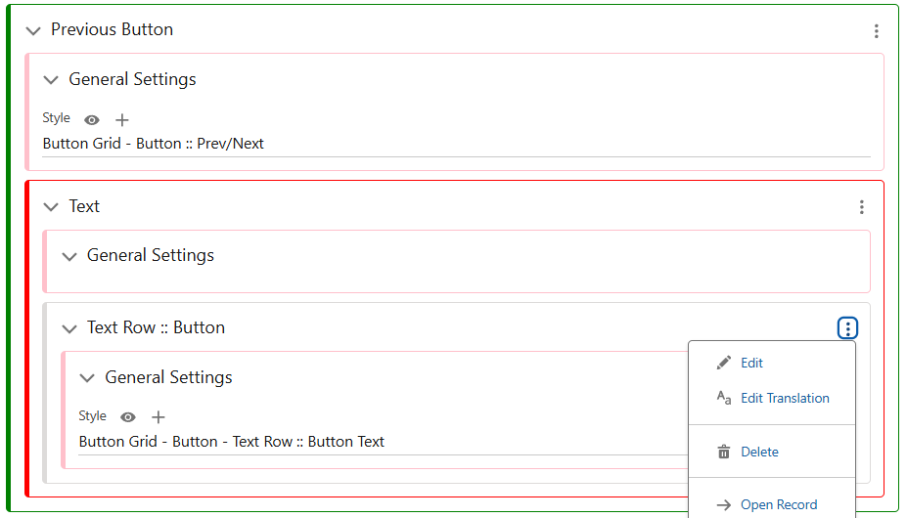Click the Aa icon beside Edit Translation
This screenshot has width=907, height=518.
(724, 398)
